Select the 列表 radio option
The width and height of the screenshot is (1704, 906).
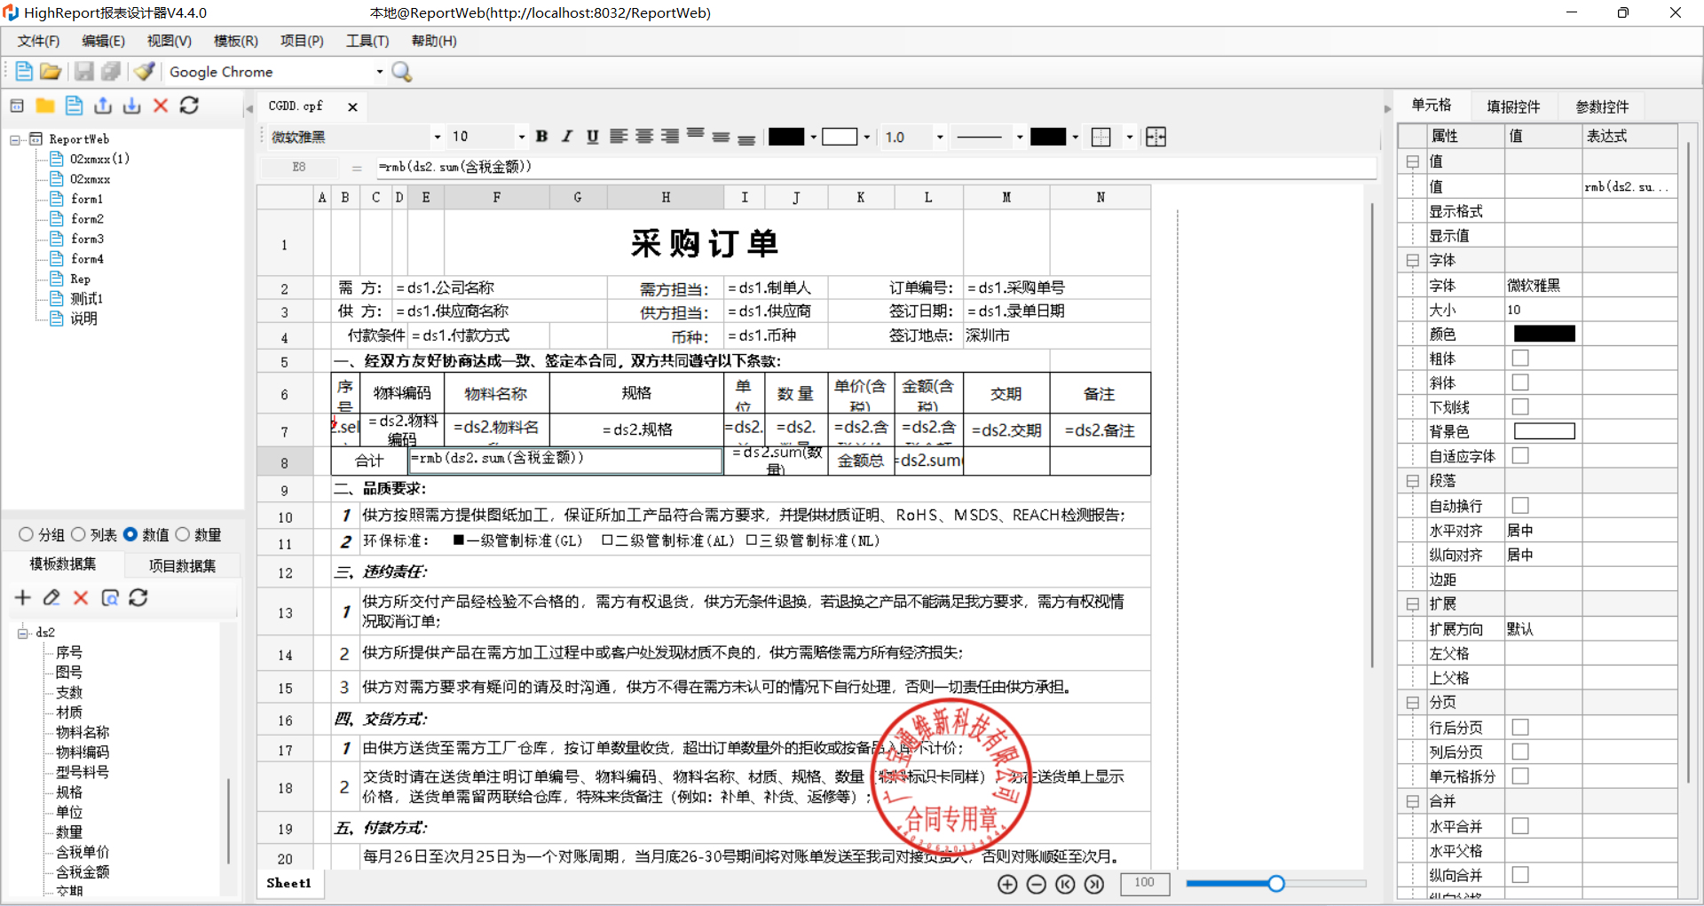[x=78, y=534]
